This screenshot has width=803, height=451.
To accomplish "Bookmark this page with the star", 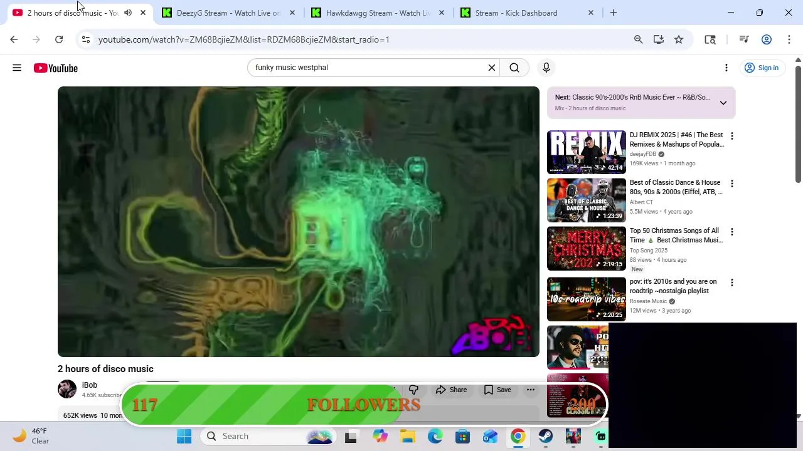I will click(679, 39).
